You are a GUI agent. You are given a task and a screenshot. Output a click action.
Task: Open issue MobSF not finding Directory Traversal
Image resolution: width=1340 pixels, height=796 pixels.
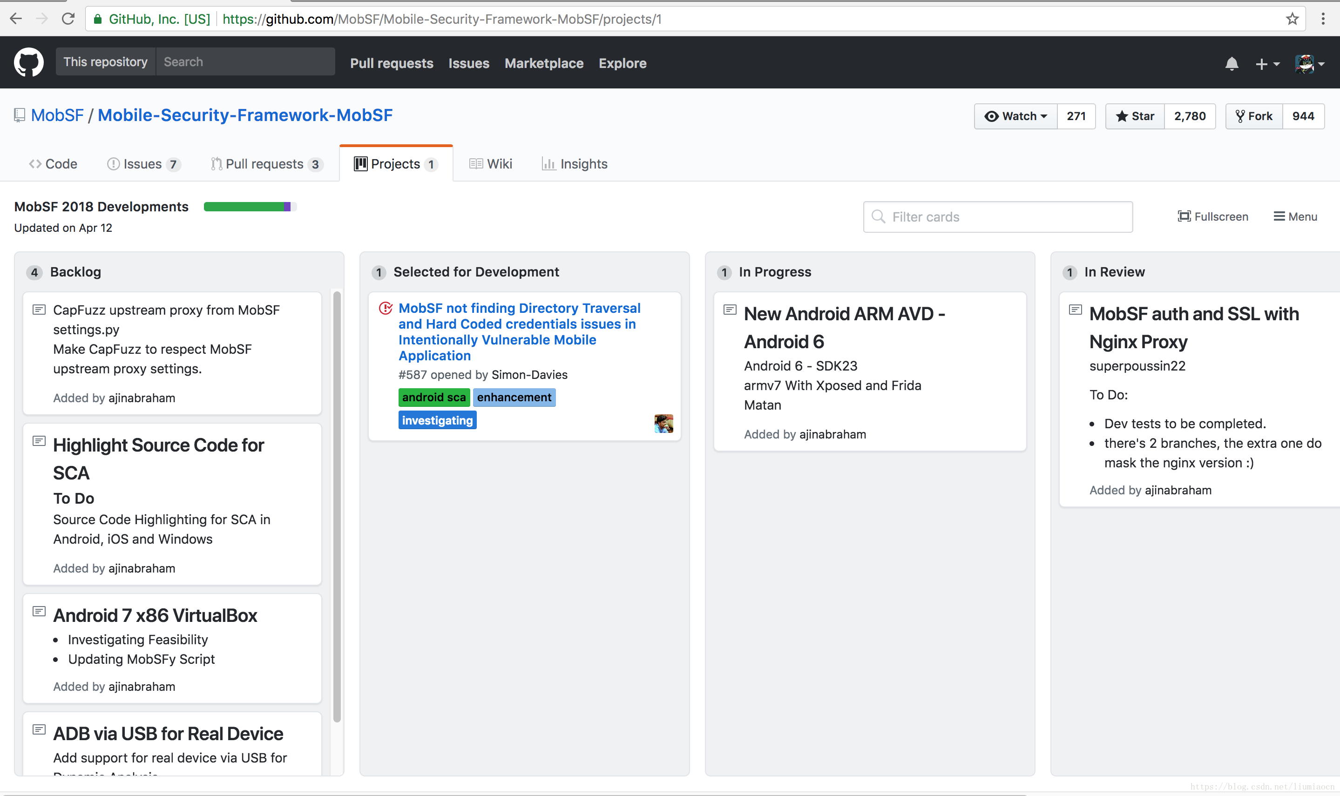pos(519,331)
